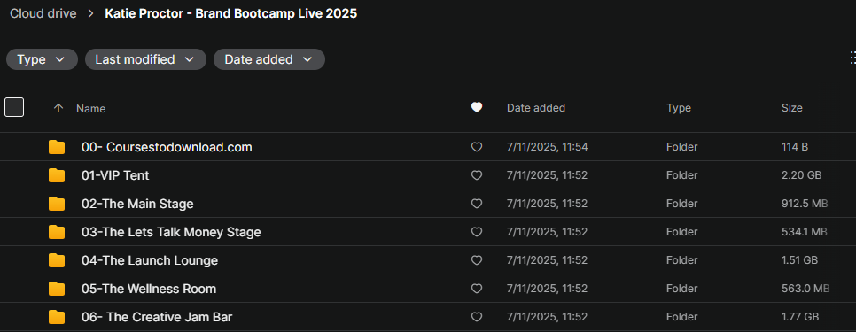Toggle favorite heart for 01-VIP Tent
Viewport: 856px width, 332px height.
477,175
